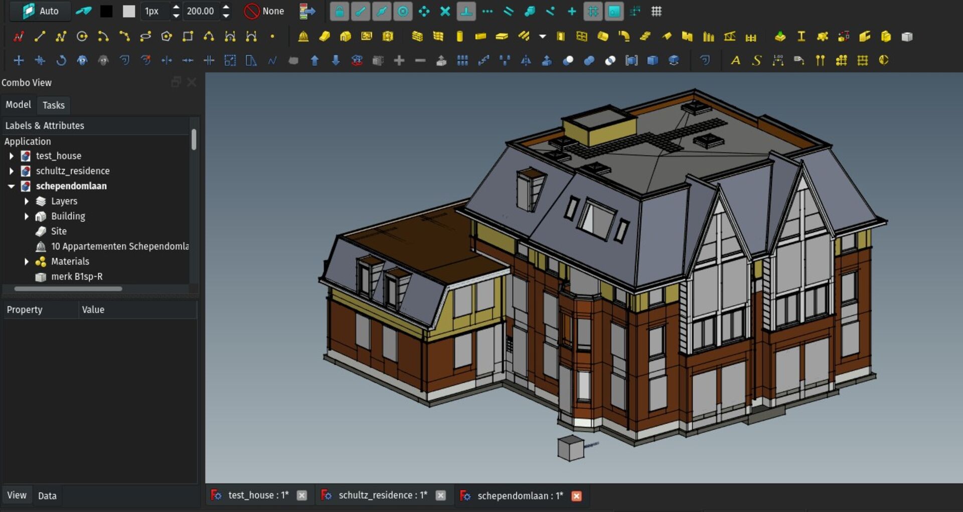
Task: Select the Column structure tool
Action: 459,37
